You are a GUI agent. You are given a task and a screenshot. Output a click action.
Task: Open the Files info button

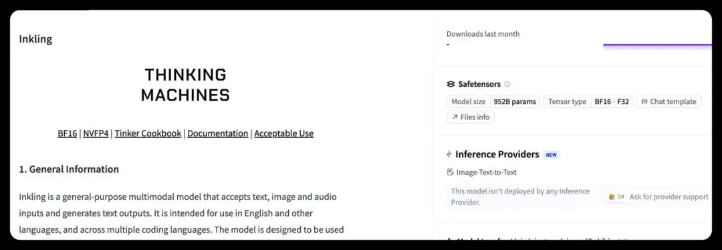click(471, 117)
